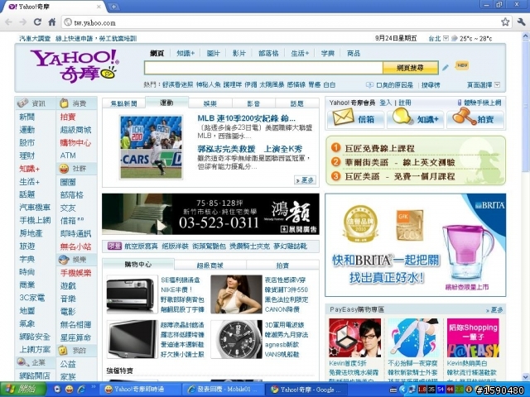This screenshot has width=530, height=397.
Task: Click 口臭的原因是 sponsored link
Action: click(394, 85)
